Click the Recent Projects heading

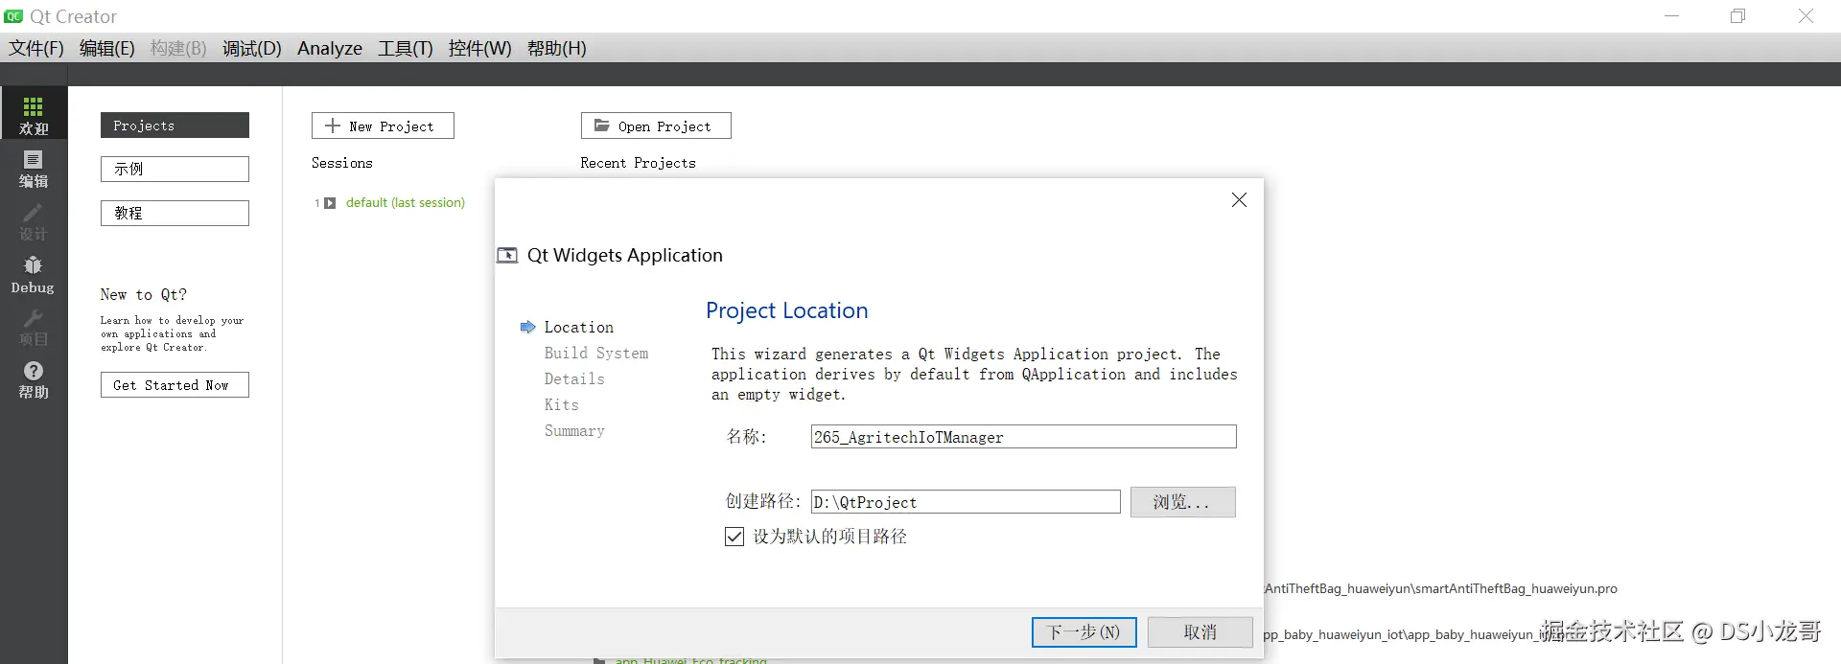coord(638,163)
